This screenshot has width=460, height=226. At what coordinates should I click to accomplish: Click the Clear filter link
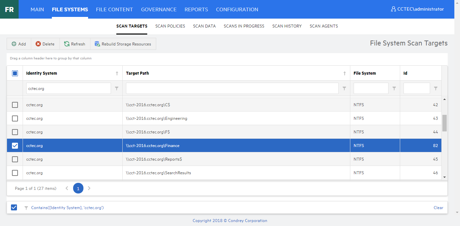438,208
